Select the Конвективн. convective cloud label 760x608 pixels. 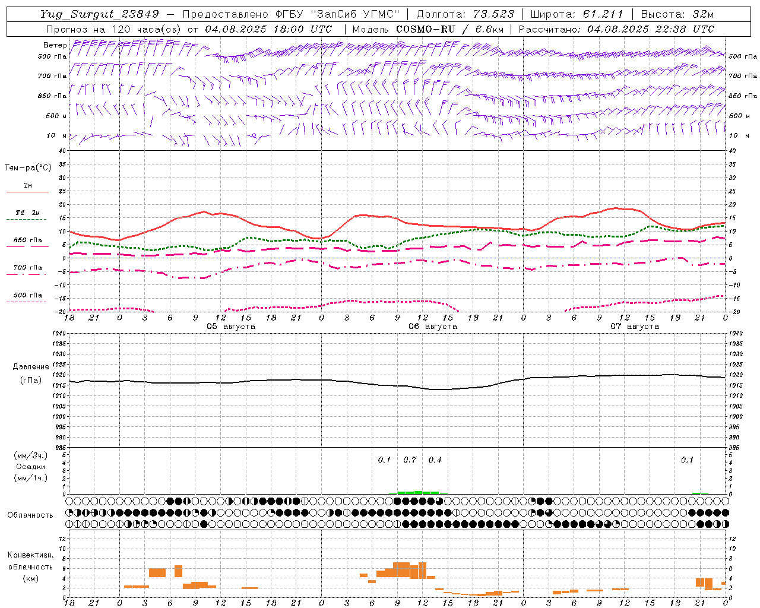(31, 555)
